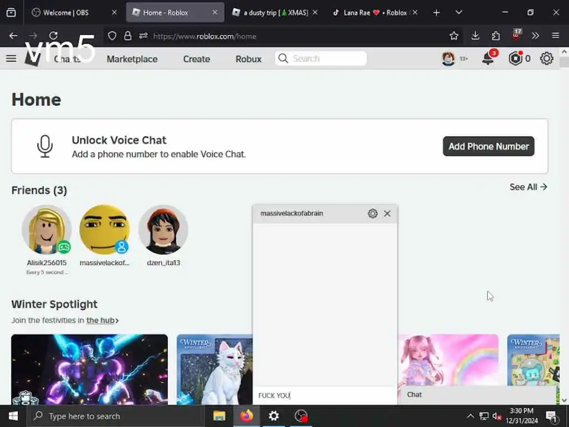This screenshot has width=569, height=427.
Task: Open Robux in Roblox navigation
Action: click(x=248, y=59)
